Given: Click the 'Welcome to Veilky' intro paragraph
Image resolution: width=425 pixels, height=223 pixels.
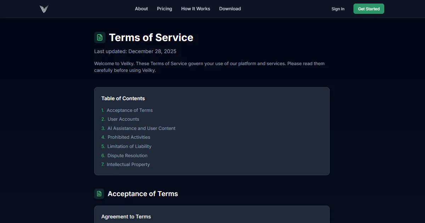Looking at the screenshot, I should [x=209, y=67].
